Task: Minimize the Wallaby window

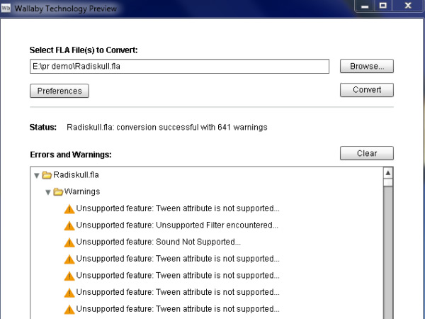Action: point(365,6)
